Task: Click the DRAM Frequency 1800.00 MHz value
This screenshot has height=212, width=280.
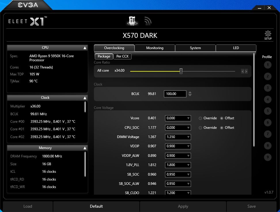Action: click(x=52, y=156)
